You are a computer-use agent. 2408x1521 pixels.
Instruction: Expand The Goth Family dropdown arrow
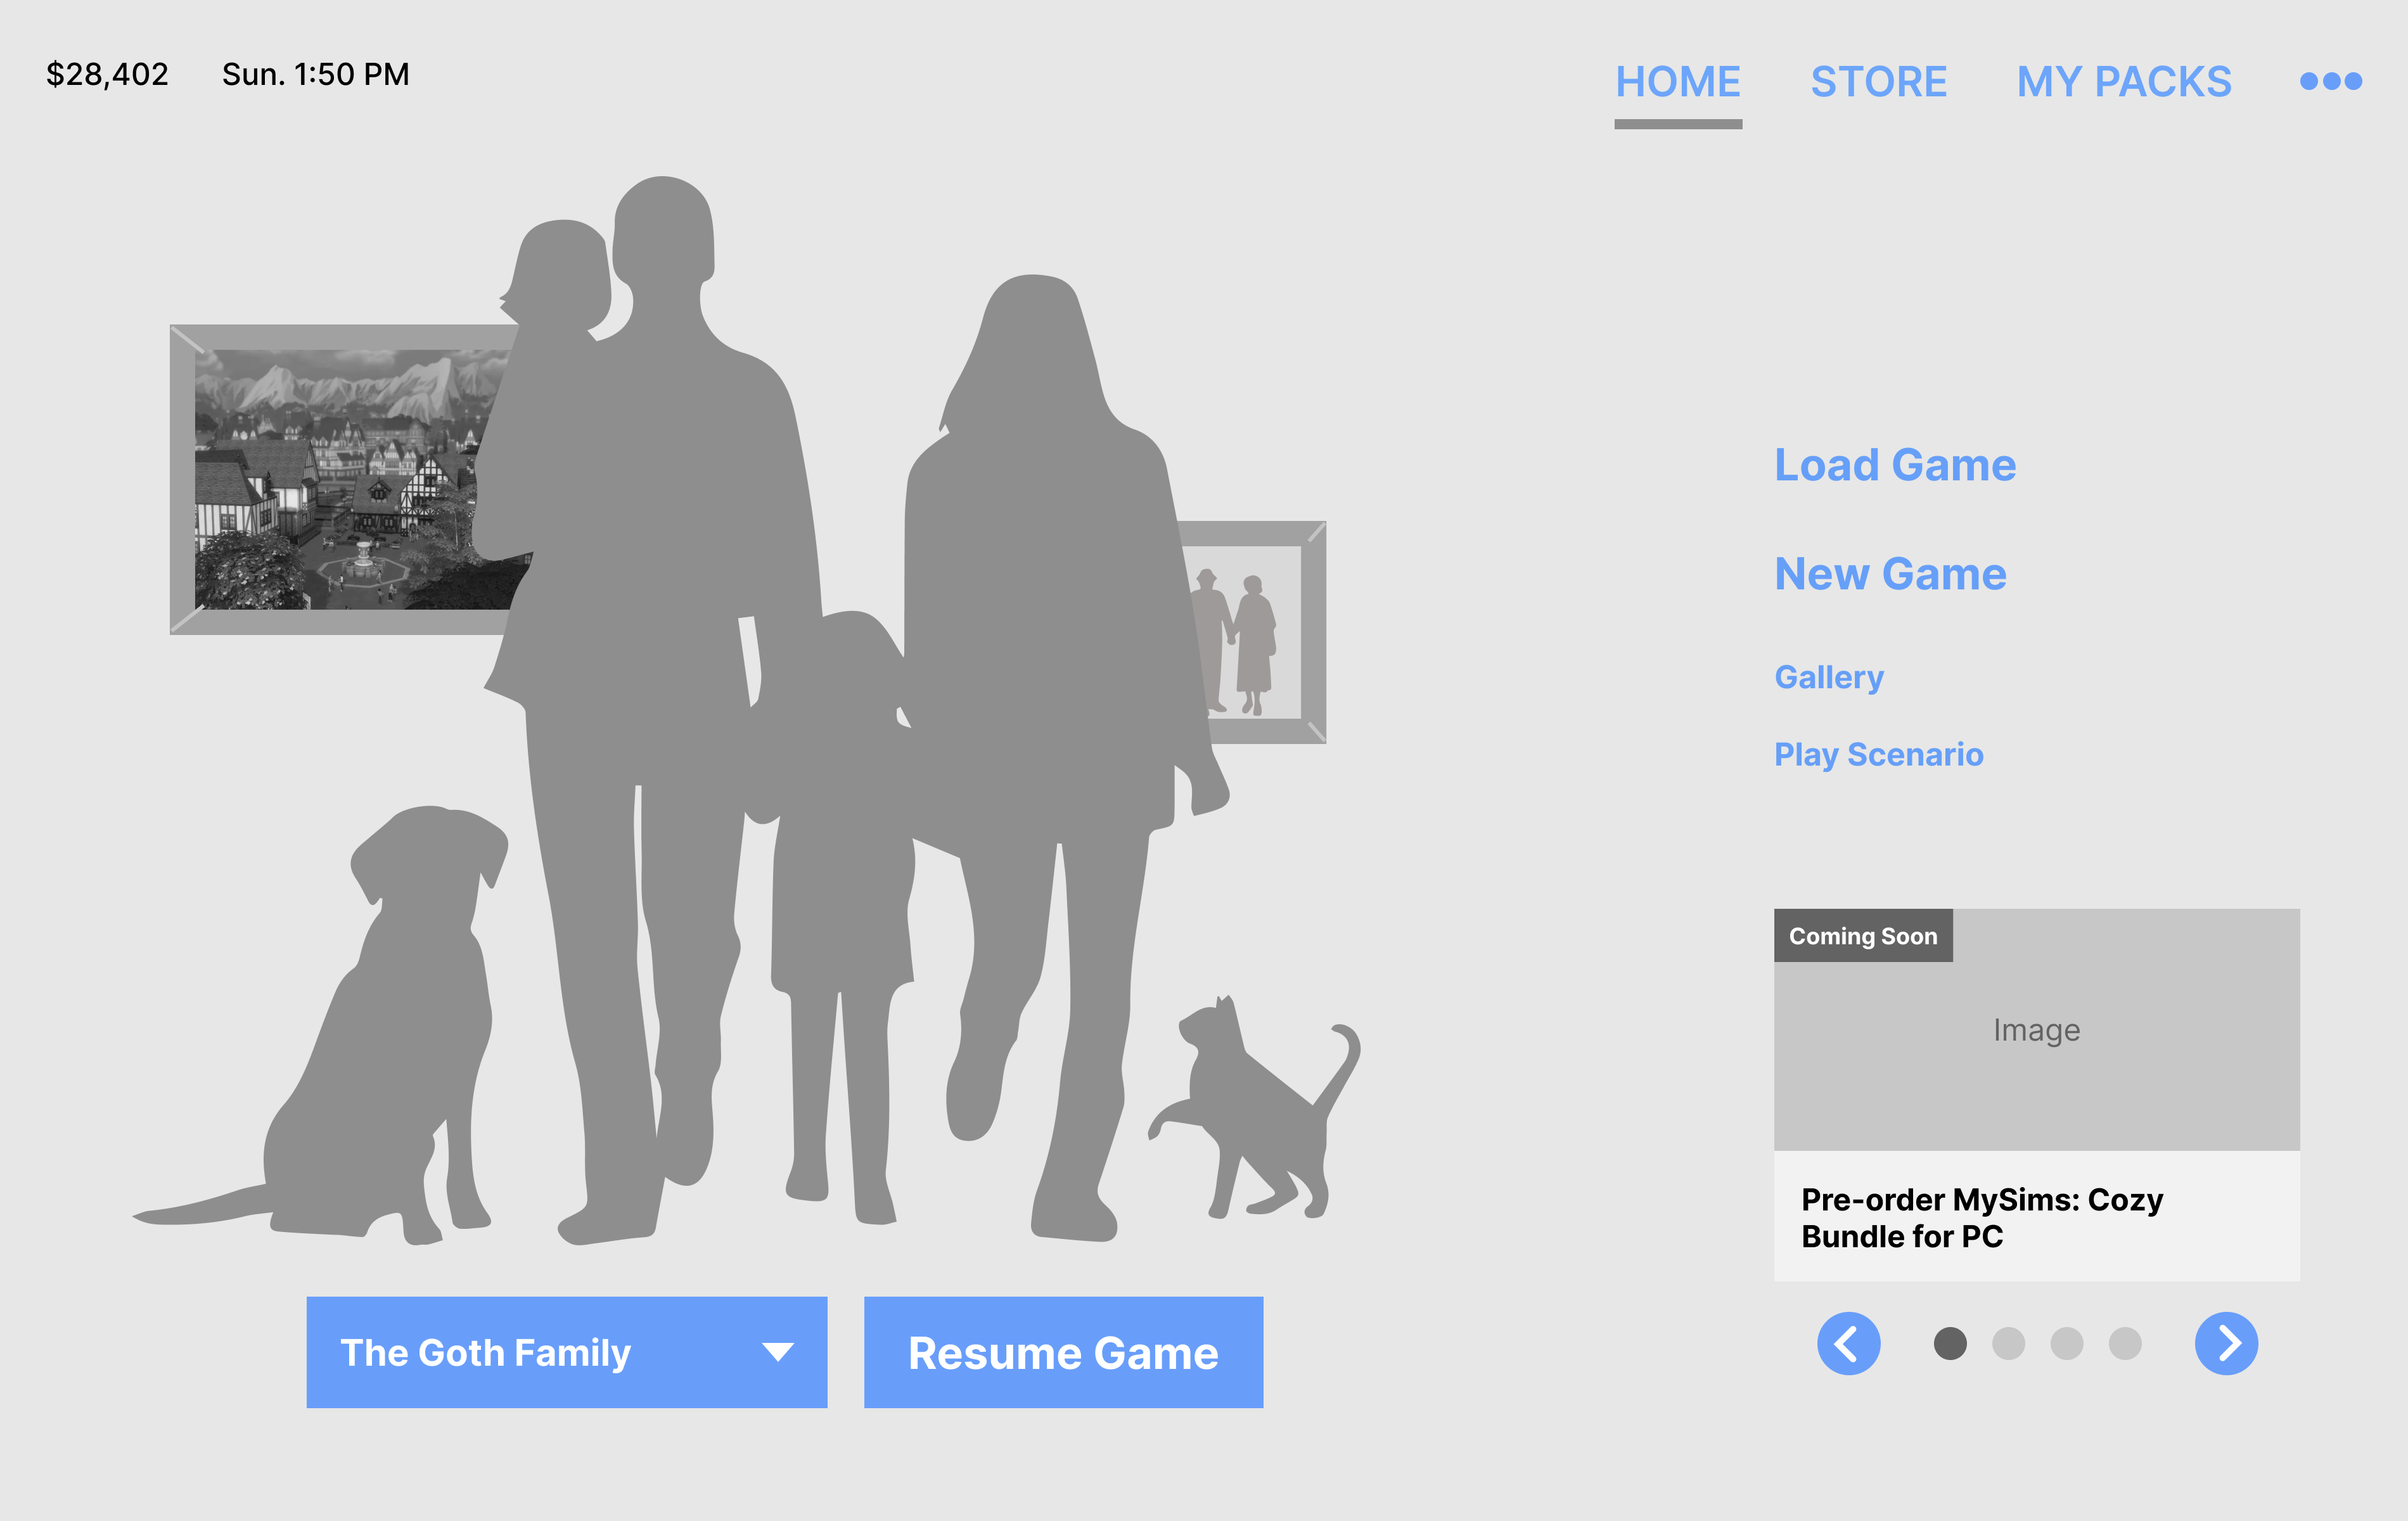tap(777, 1352)
